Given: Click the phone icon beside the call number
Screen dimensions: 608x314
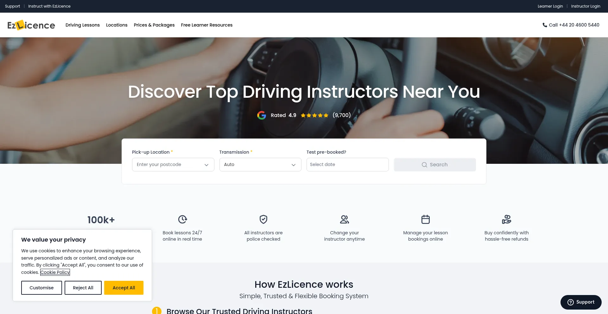Looking at the screenshot, I should click(545, 25).
